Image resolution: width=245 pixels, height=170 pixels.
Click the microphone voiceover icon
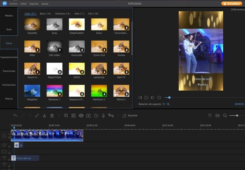pos(103,116)
